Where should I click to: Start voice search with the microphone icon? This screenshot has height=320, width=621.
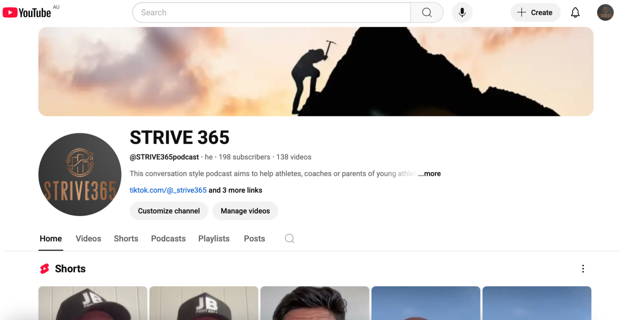pyautogui.click(x=462, y=13)
